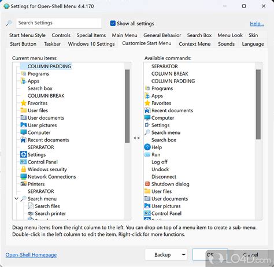The image size is (274, 267).
Task: Switch to the Start Menu Style tab
Action: [27, 35]
